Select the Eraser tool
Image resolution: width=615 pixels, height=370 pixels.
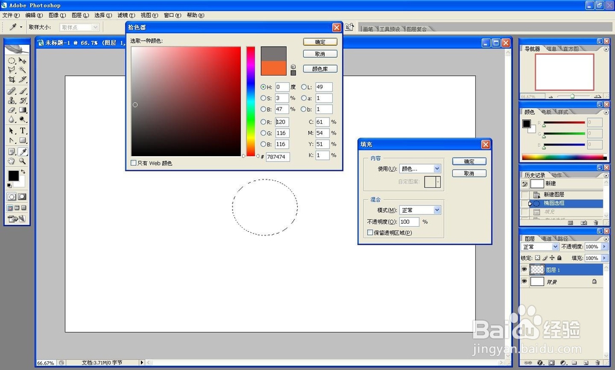(12, 110)
